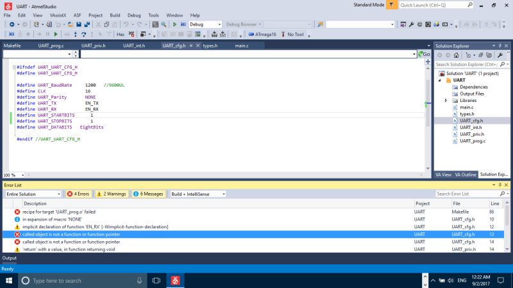Click the Save All toolbar icon

tap(87, 24)
